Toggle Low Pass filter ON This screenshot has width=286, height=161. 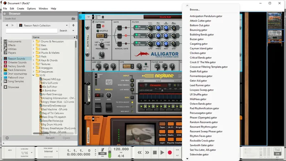(136, 43)
